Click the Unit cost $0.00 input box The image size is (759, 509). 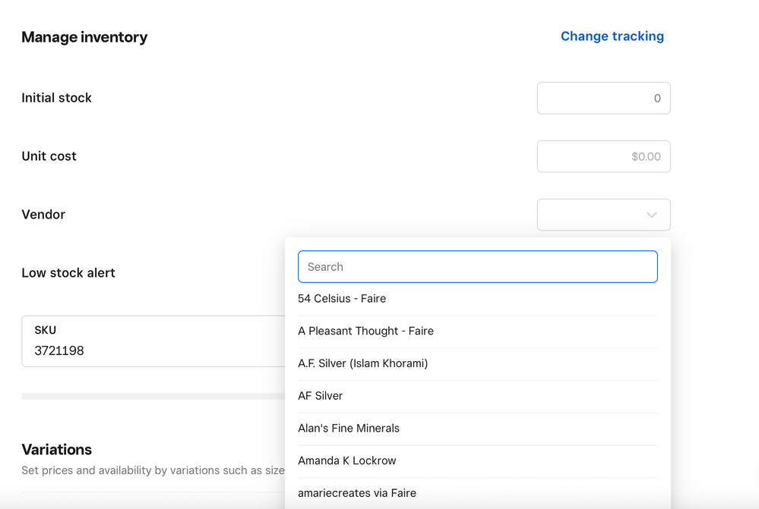pos(603,156)
